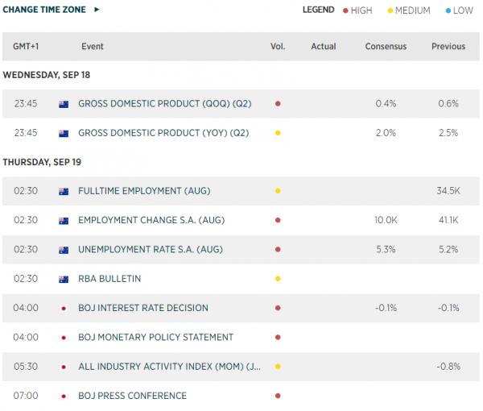The width and height of the screenshot is (483, 411).
Task: Expand the Change Time Zone selector
Action: click(x=52, y=10)
